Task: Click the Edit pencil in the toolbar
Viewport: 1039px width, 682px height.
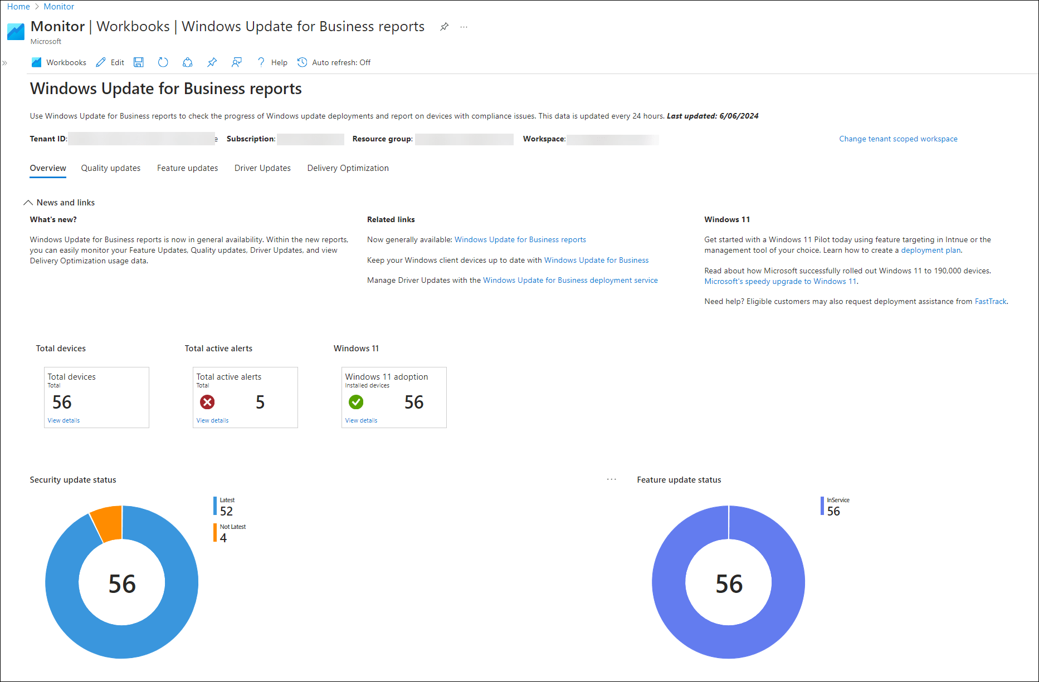Action: point(110,62)
